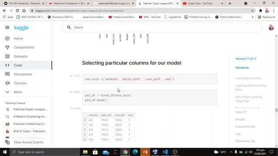
Task: Open View Active Events
Action: tap(28, 142)
